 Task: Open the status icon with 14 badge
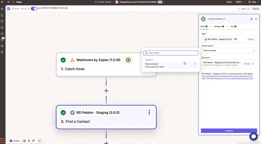[2, 40]
